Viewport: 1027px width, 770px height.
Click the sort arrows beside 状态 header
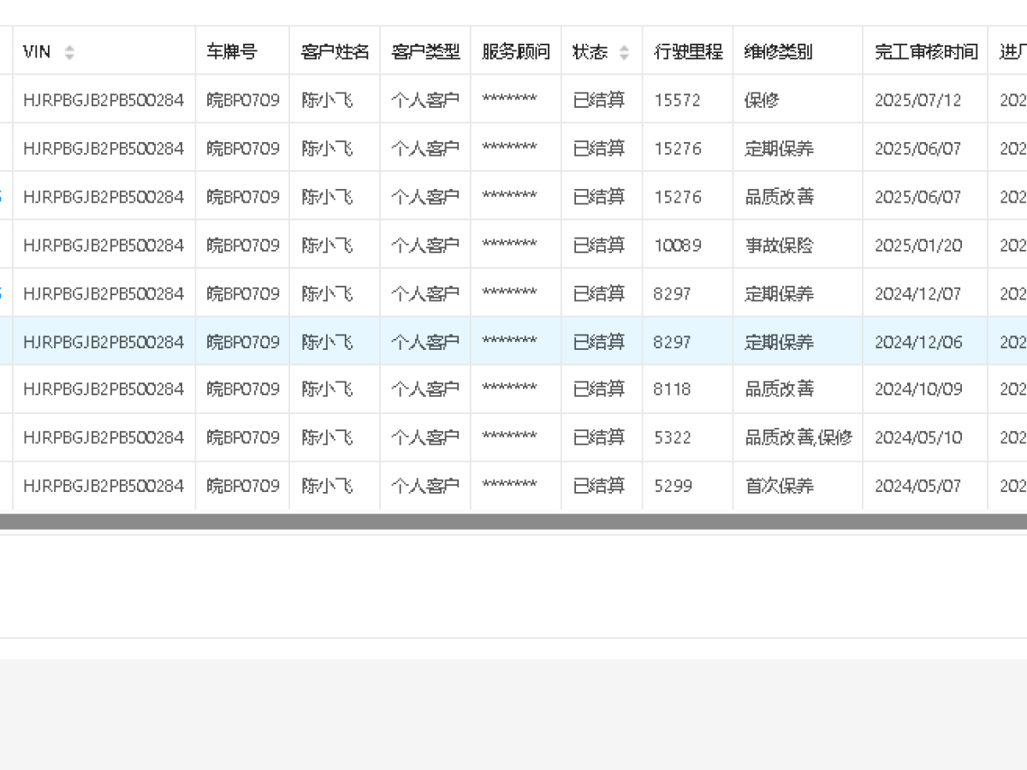click(624, 52)
